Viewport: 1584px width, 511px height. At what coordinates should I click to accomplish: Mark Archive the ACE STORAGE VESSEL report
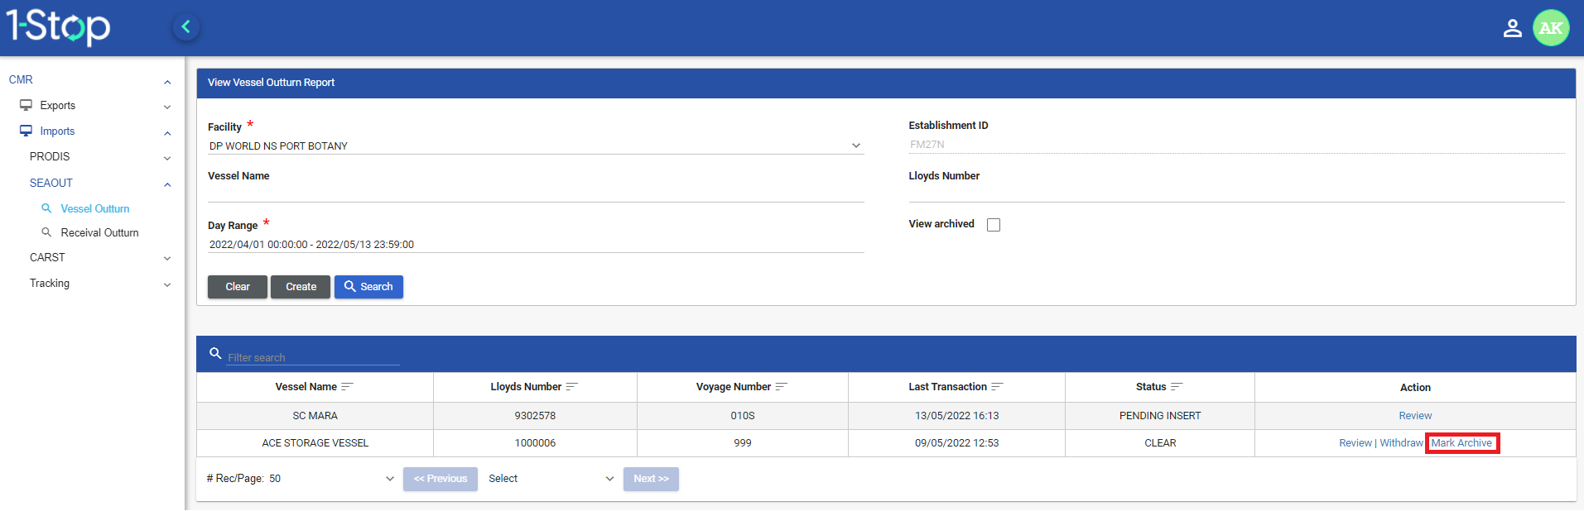[1461, 443]
